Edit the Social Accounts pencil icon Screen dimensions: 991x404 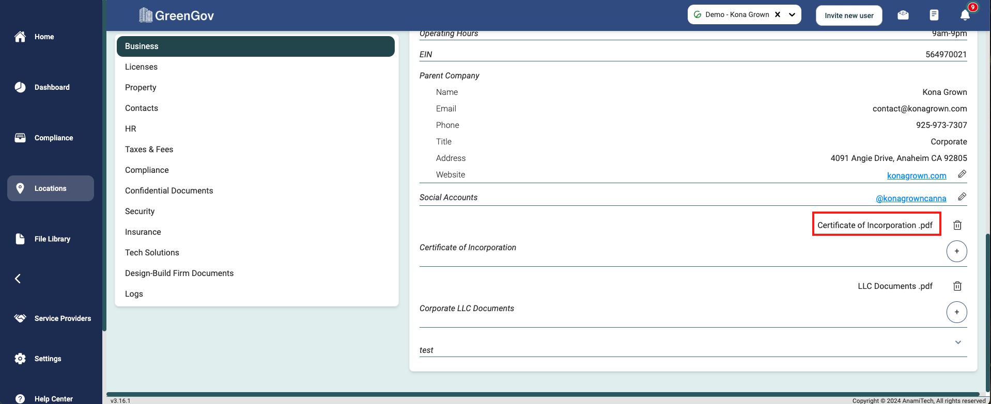click(962, 197)
